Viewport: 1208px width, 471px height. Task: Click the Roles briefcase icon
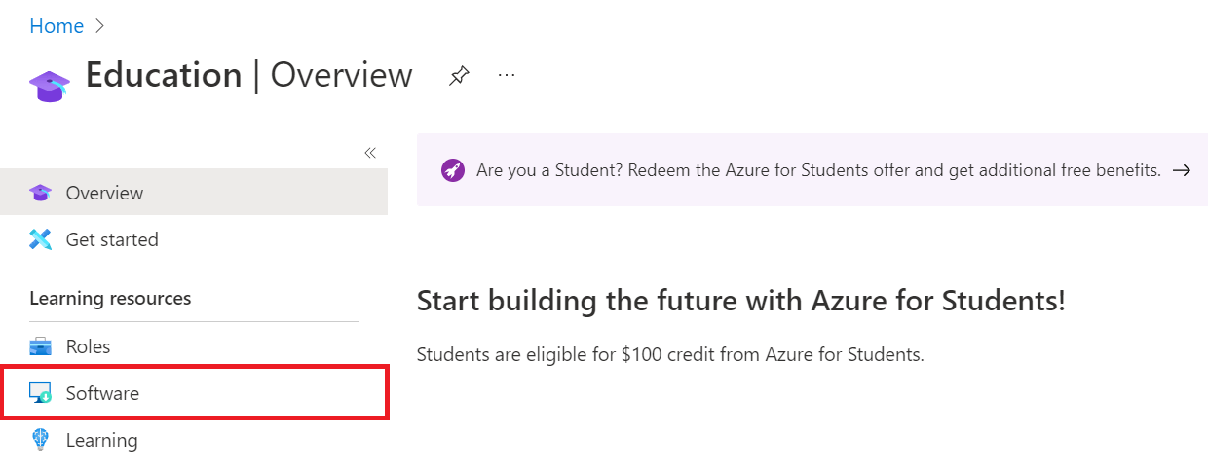tap(40, 346)
